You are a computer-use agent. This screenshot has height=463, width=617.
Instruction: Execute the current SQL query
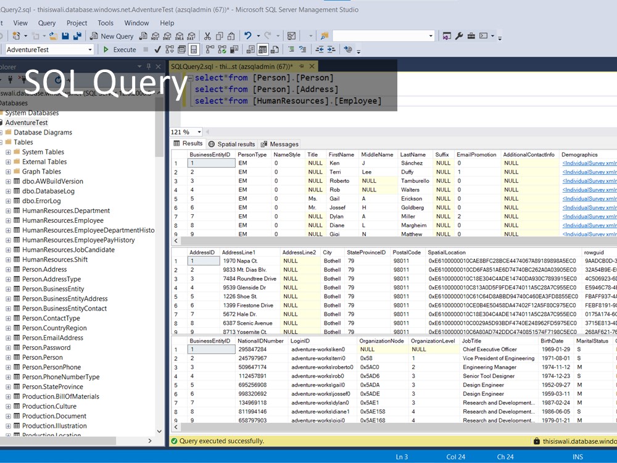click(120, 49)
